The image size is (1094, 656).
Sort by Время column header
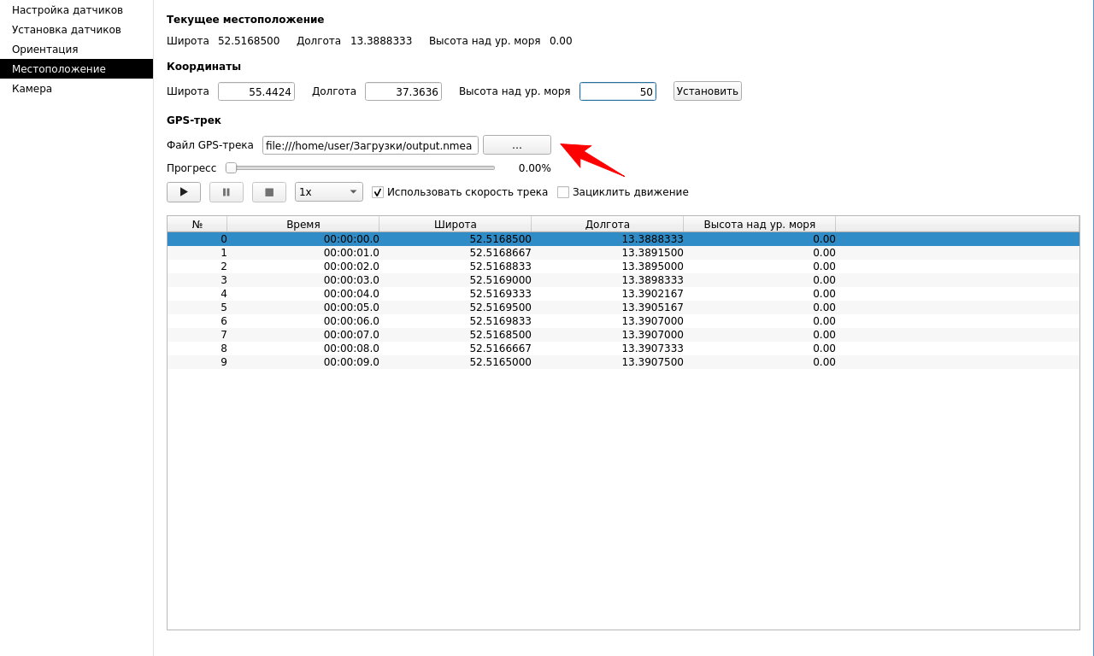pos(303,225)
